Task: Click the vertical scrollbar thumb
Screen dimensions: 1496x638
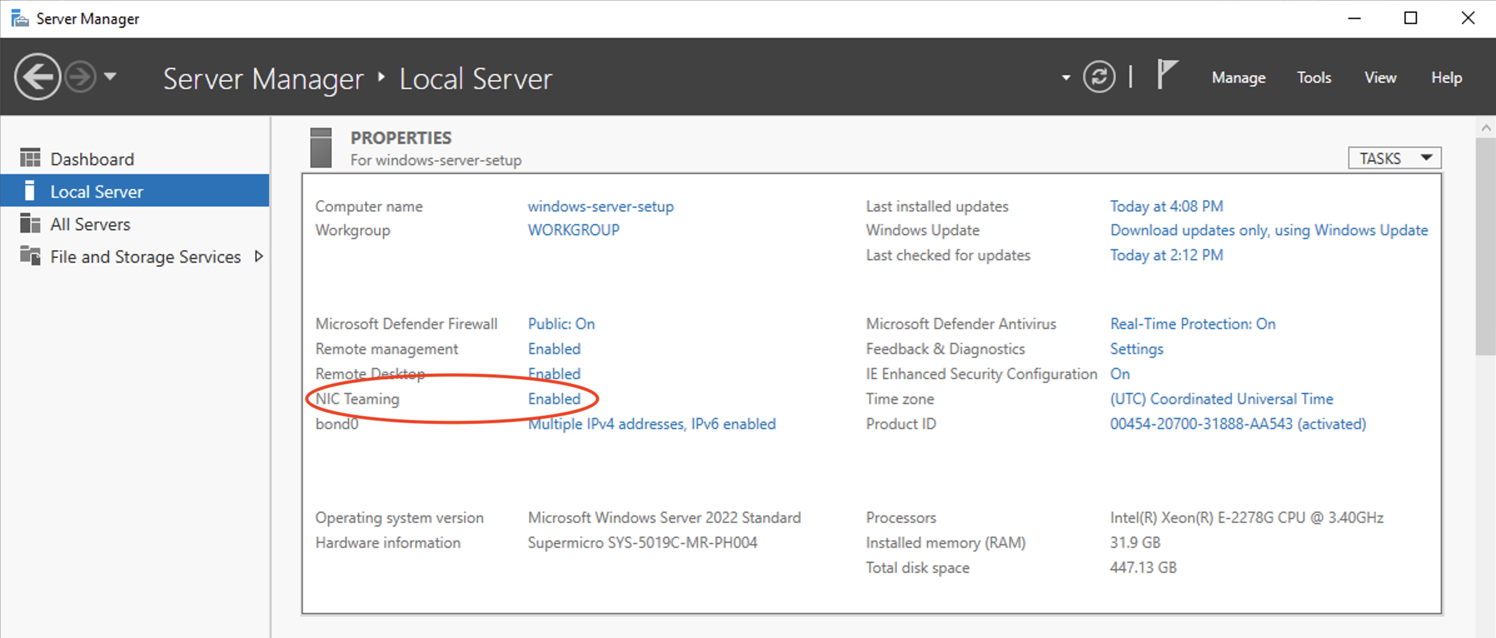Action: click(x=1486, y=246)
